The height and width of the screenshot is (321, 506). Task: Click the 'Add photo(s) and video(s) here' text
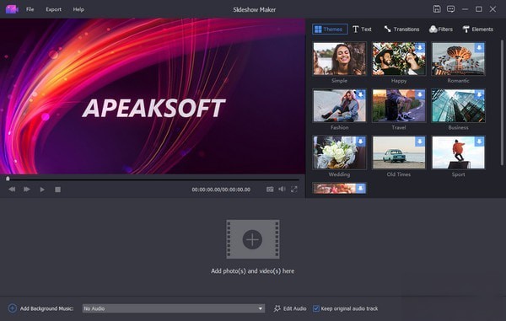pos(253,271)
